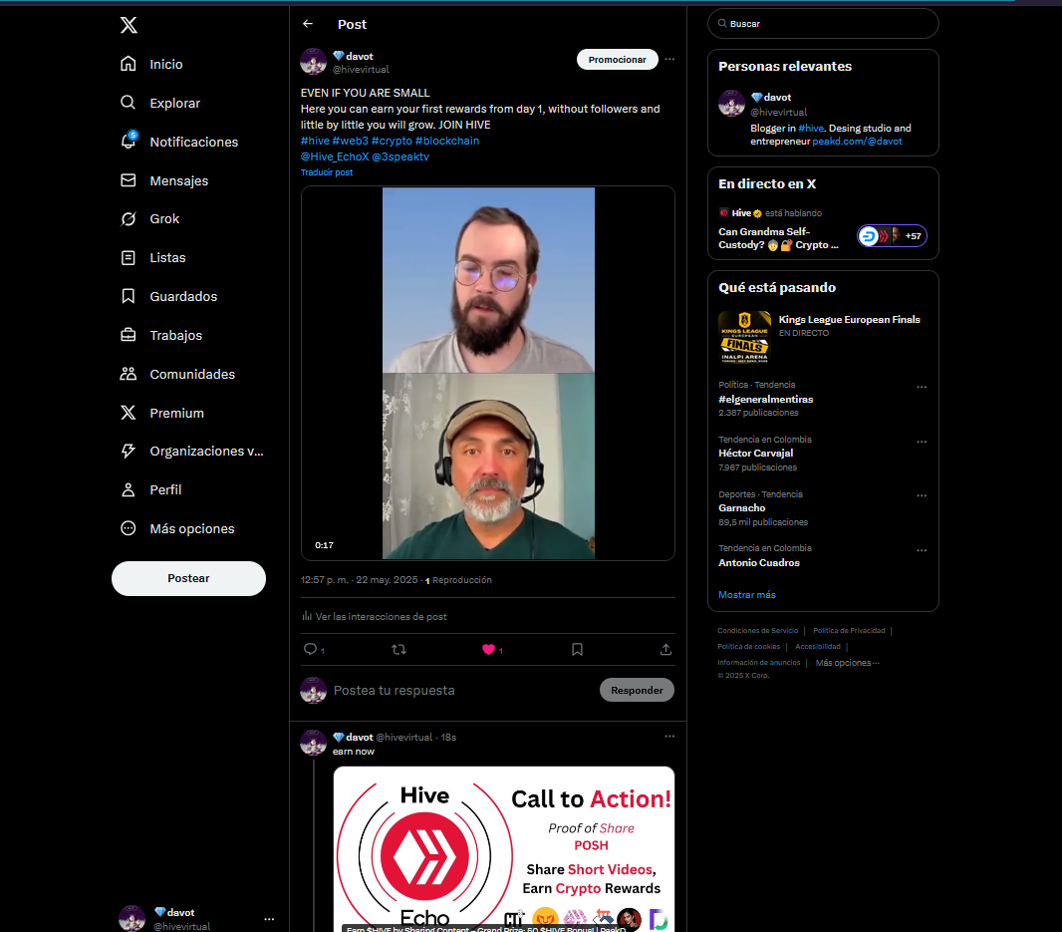The image size is (1062, 932).
Task: Click the Buscar search field
Action: click(x=823, y=24)
